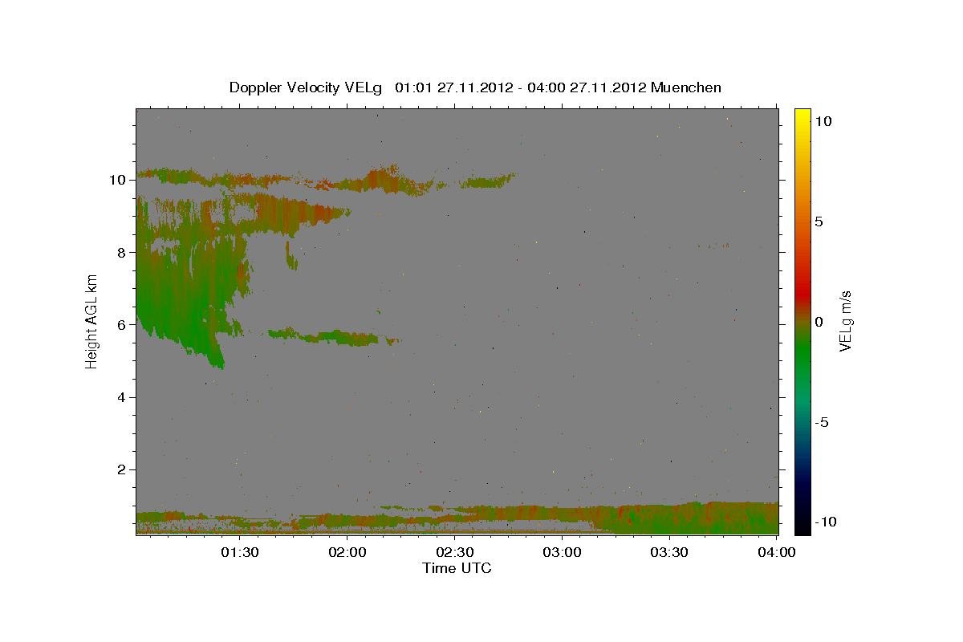Image resolution: width=963 pixels, height=642 pixels.
Task: Click the height tick label 8
Action: point(123,252)
